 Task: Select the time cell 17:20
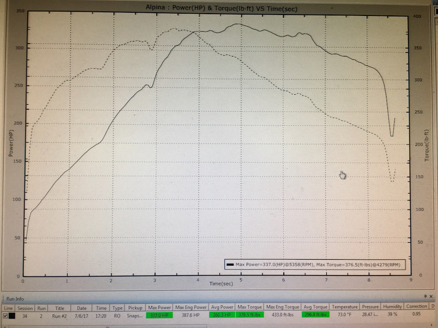pyautogui.click(x=101, y=316)
